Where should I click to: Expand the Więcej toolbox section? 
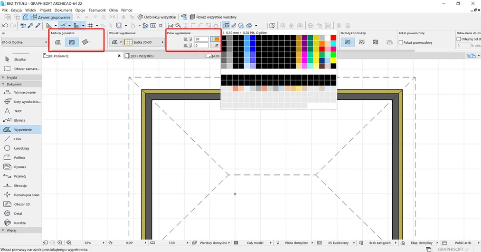(x=21, y=230)
